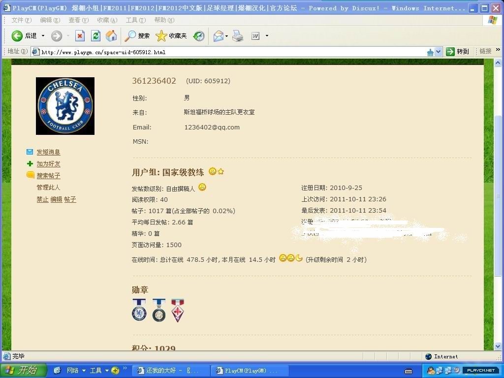Open the Windows 开始 Start button

click(x=24, y=370)
